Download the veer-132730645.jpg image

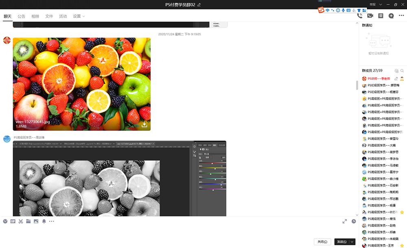pyautogui.click(x=144, y=124)
